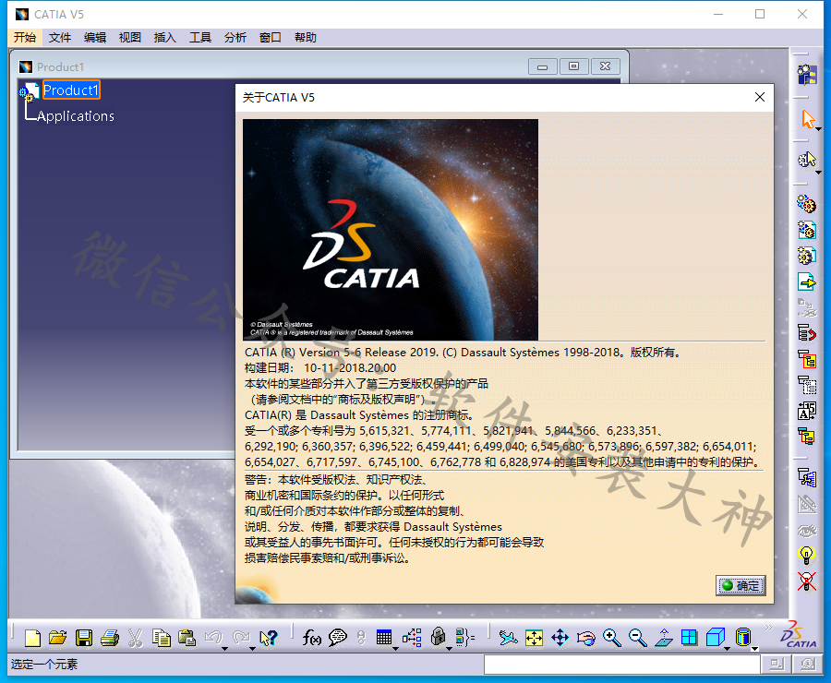This screenshot has height=683, width=831.
Task: Open the 工具 menu
Action: pos(200,37)
